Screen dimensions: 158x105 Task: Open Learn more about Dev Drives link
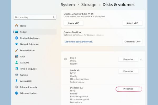tap(78, 42)
